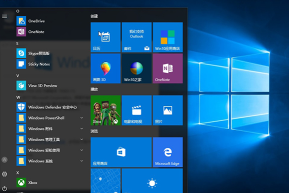Open the 照片 photos tile
The height and width of the screenshot is (193, 289).
click(167, 110)
